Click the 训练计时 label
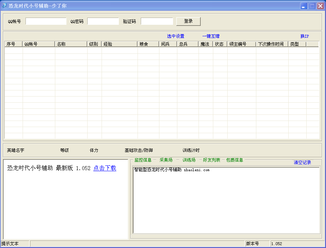Image resolution: width=326 pixels, height=248 pixels. (191, 150)
